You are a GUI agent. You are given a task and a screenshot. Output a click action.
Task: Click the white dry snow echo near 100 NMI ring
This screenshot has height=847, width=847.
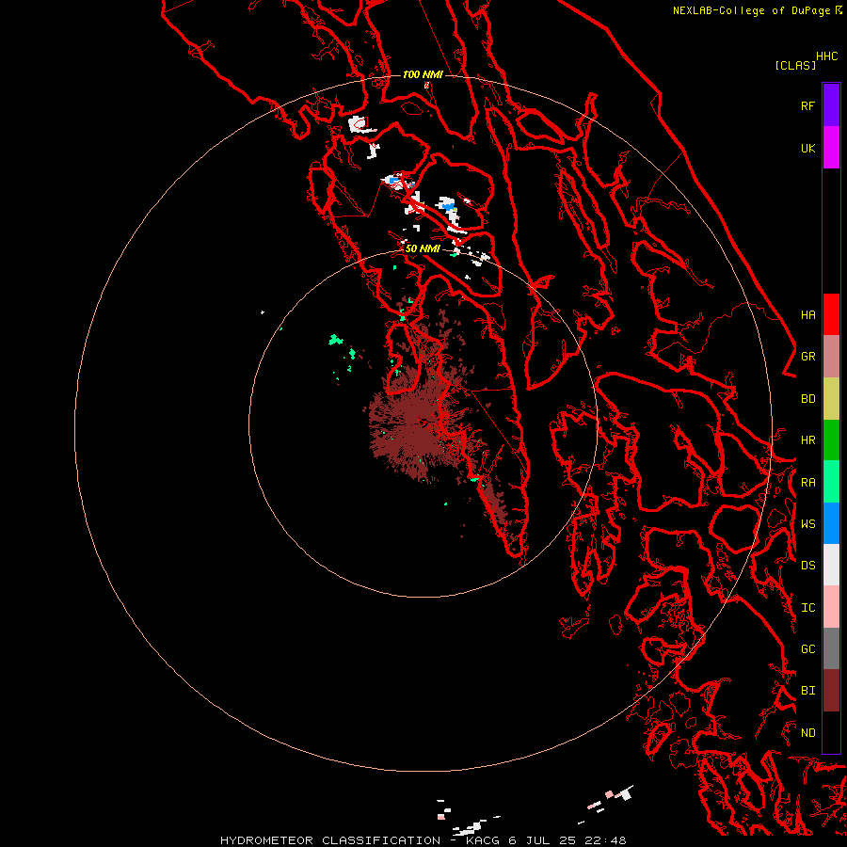(359, 125)
